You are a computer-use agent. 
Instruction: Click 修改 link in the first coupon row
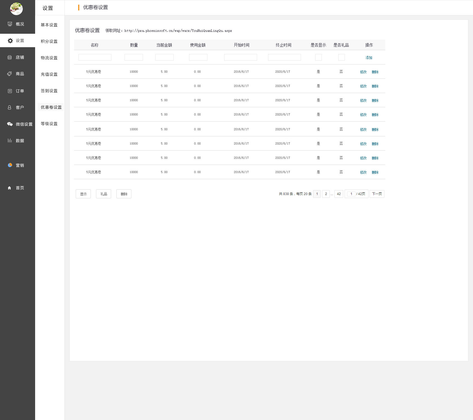[x=363, y=72]
